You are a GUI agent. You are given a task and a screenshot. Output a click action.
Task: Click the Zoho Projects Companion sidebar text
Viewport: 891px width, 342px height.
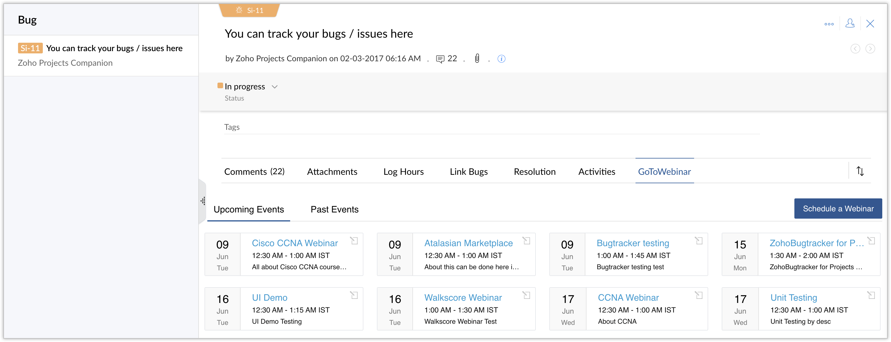pyautogui.click(x=65, y=63)
